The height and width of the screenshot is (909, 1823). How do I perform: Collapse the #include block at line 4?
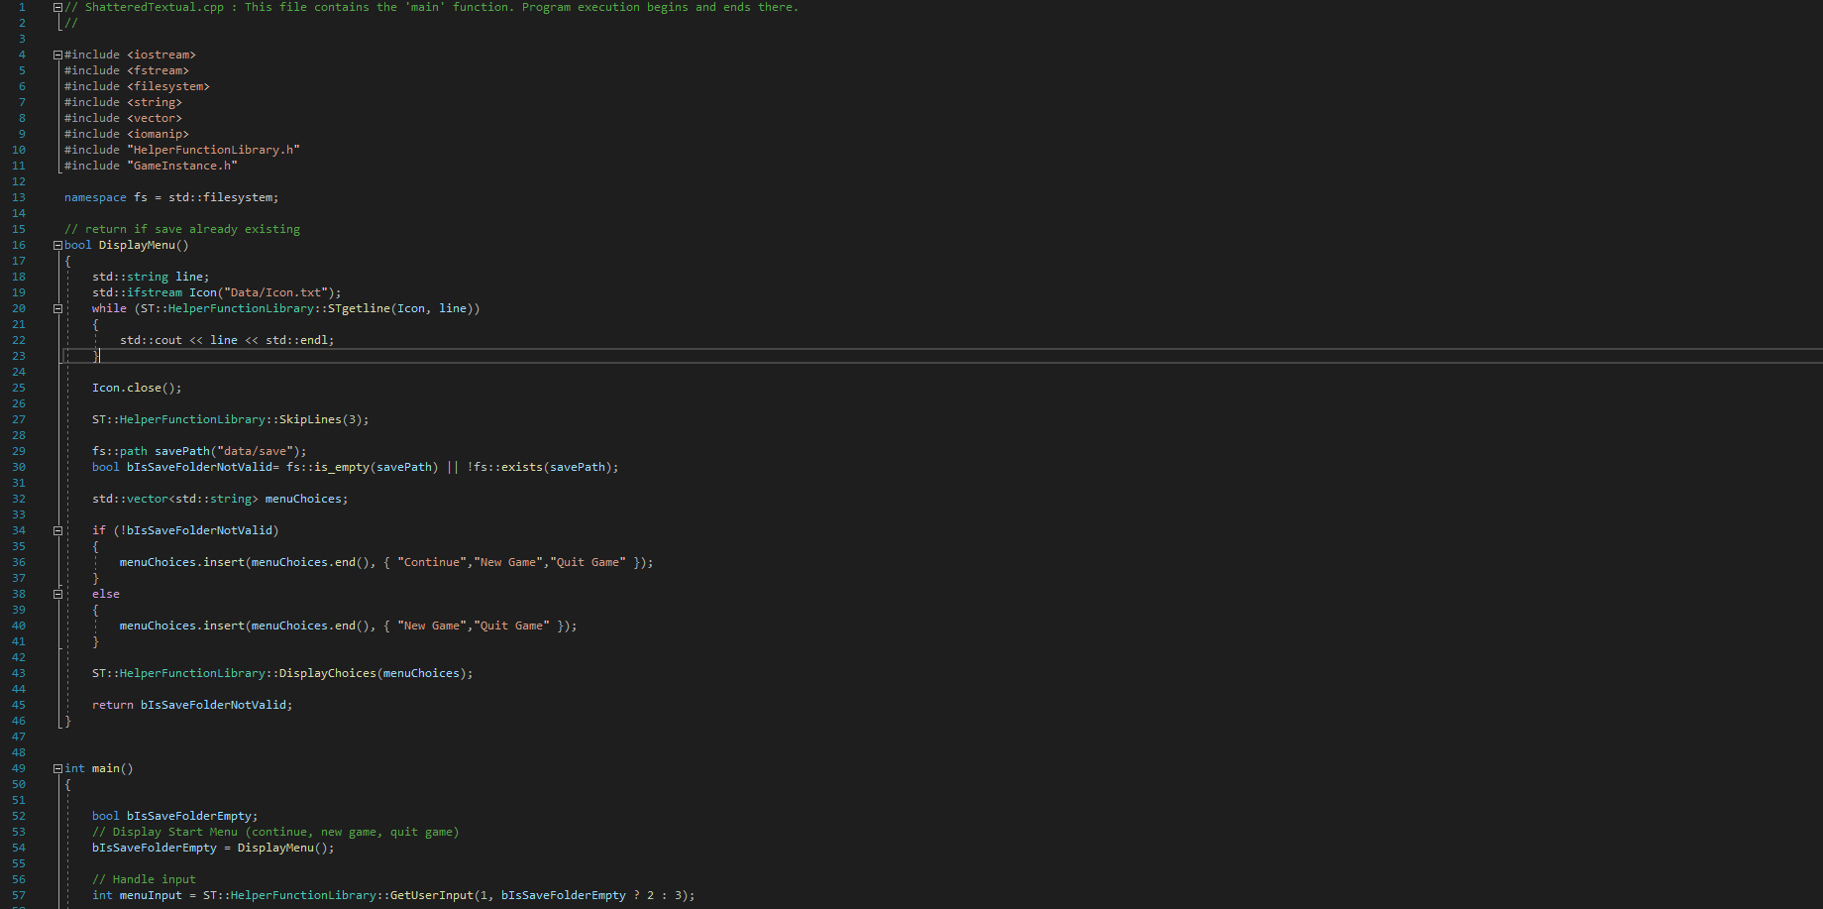point(57,55)
